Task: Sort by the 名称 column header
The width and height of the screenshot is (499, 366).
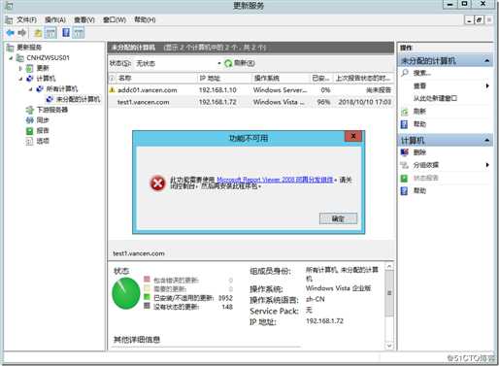Action: (x=156, y=78)
